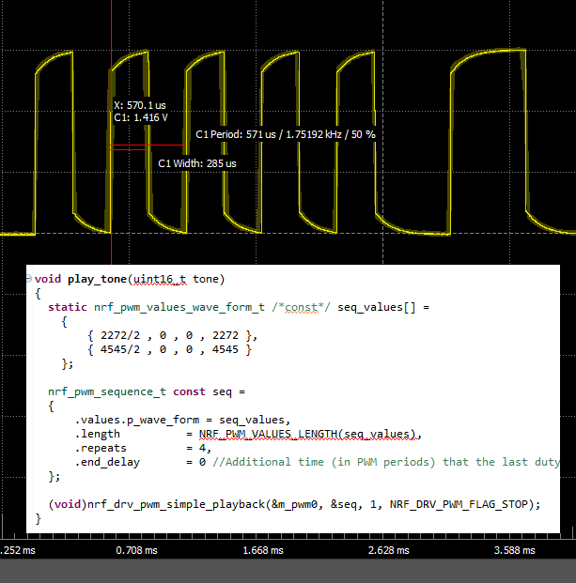Click the '4545/2' value in second array row
This screenshot has width=576, height=583.
pos(120,349)
